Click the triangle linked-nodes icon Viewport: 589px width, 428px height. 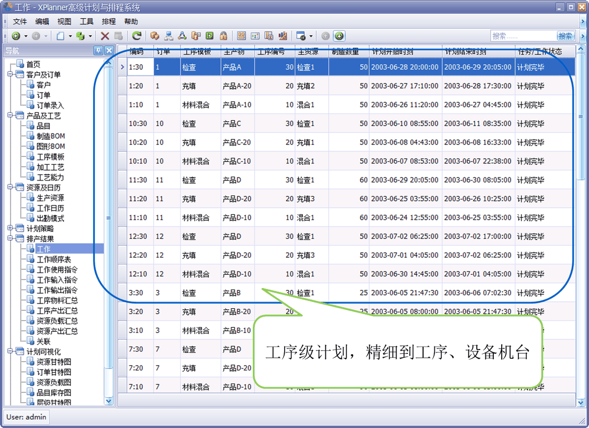(182, 36)
